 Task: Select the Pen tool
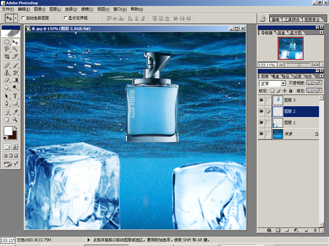7,103
